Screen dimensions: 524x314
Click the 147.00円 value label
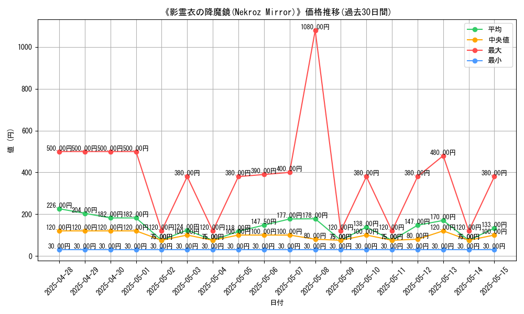[x=417, y=222]
